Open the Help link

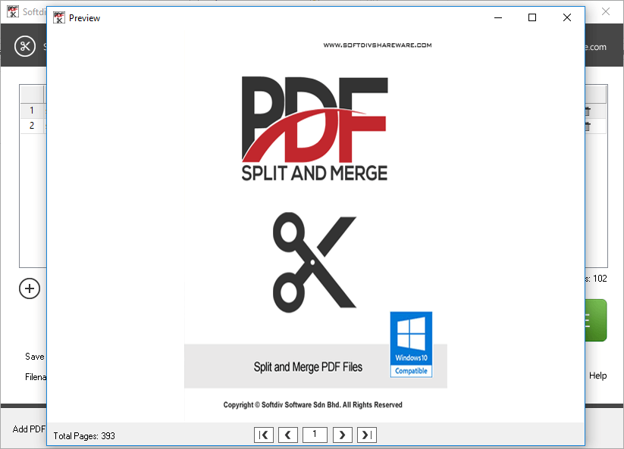click(x=597, y=376)
